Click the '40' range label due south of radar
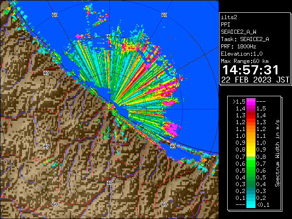Viewport: 292px width, 219px height. tap(109, 182)
